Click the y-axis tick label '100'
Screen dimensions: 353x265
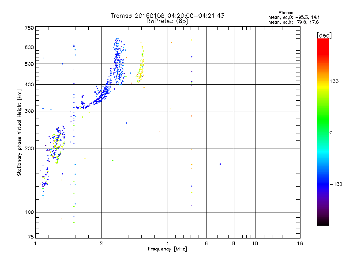pos(29,212)
